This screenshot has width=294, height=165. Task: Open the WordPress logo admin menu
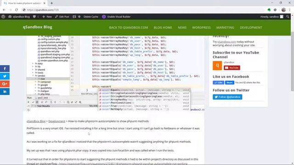pyautogui.click(x=3, y=16)
